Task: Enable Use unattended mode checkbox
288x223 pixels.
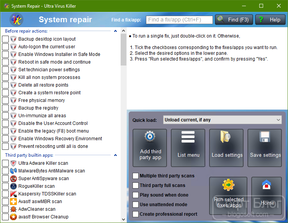Action: (x=136, y=205)
